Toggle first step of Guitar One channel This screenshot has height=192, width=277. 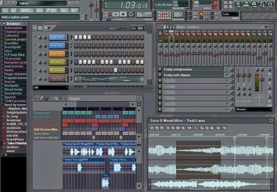76,37
